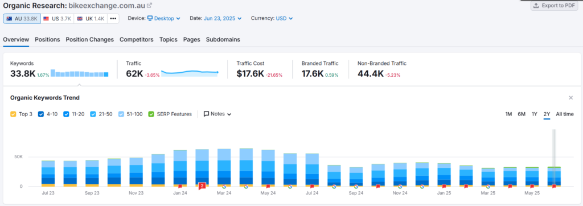Image resolution: width=583 pixels, height=206 pixels.
Task: Toggle the 51-100 positions checkbox
Action: pyautogui.click(x=121, y=114)
